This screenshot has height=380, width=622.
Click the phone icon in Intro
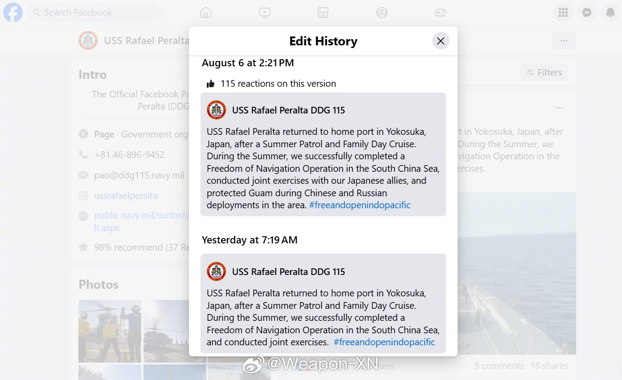83,155
